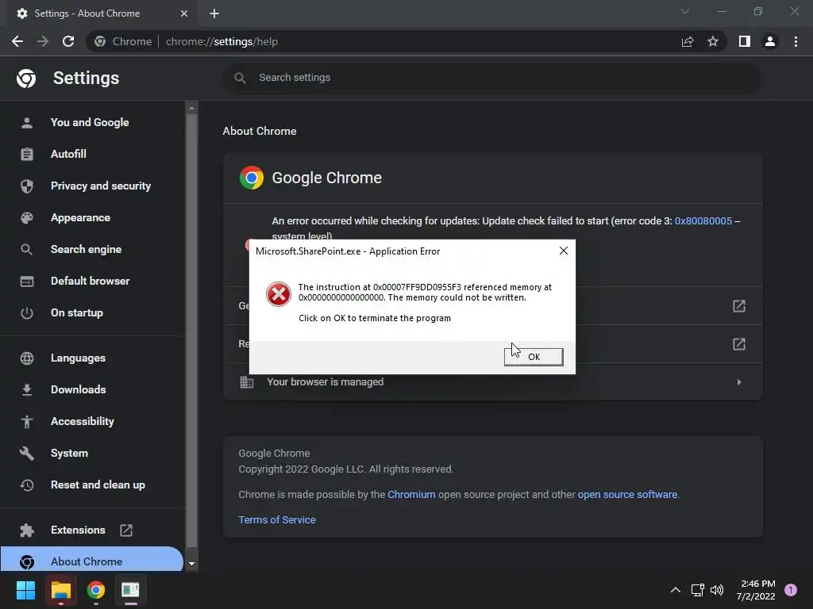Open the tab search chevron in the title bar
Image resolution: width=813 pixels, height=609 pixels.
(x=685, y=11)
